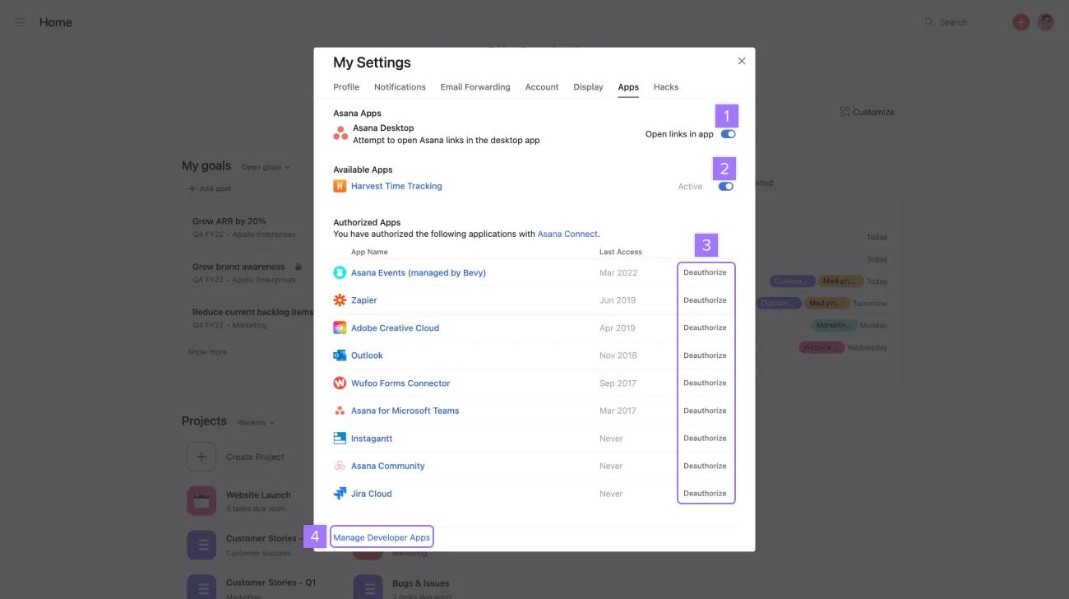Open the Open goals dropdown
Viewport: 1069px width, 599px height.
tap(263, 166)
